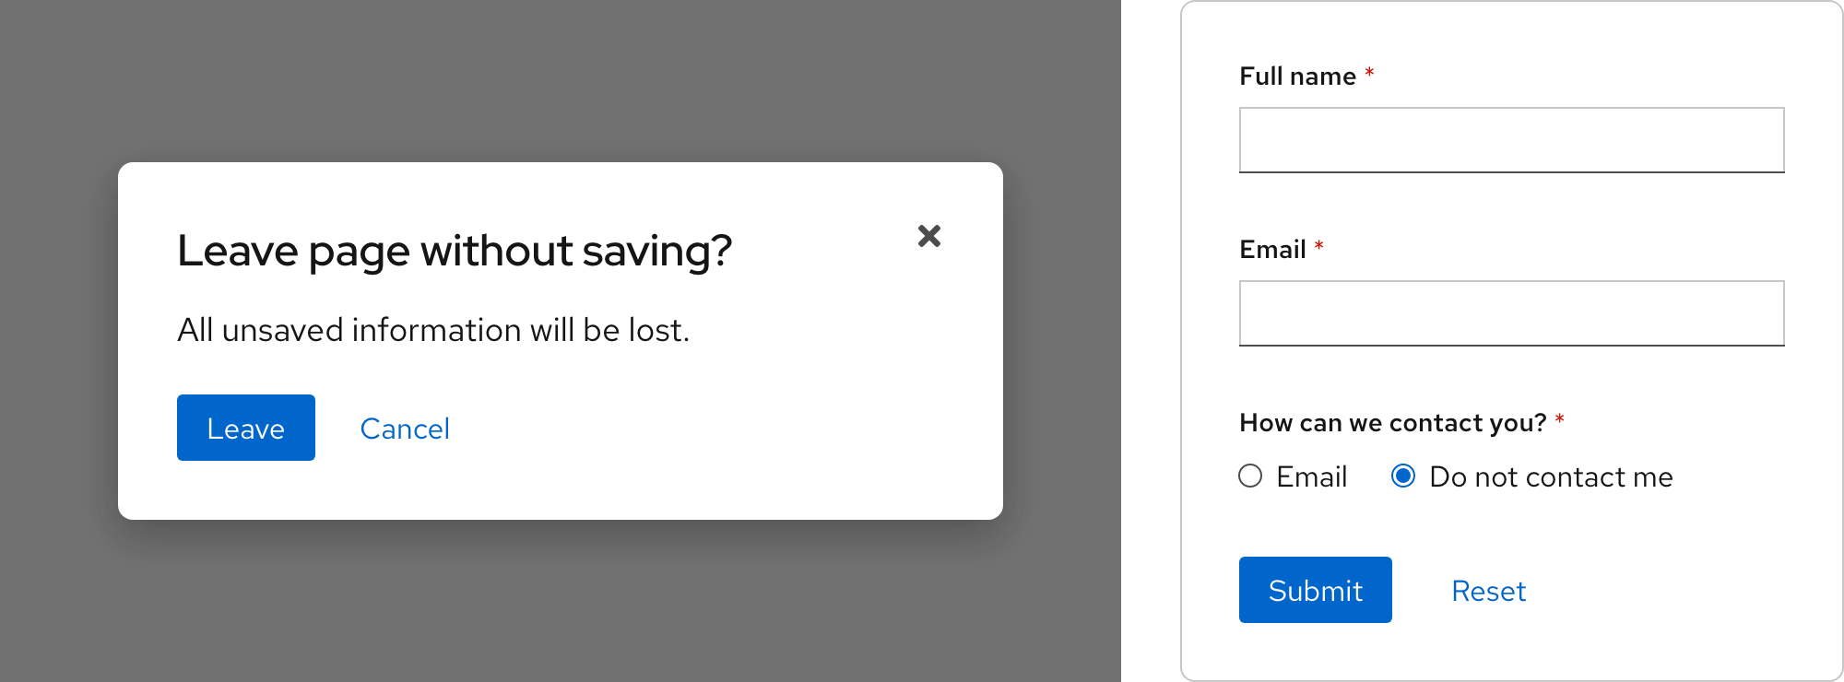
Task: Click Reset to clear the form
Action: click(1488, 590)
